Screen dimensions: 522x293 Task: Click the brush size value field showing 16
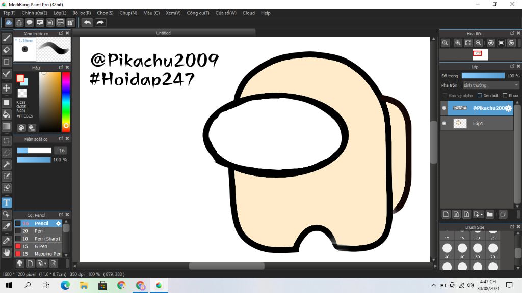point(61,151)
